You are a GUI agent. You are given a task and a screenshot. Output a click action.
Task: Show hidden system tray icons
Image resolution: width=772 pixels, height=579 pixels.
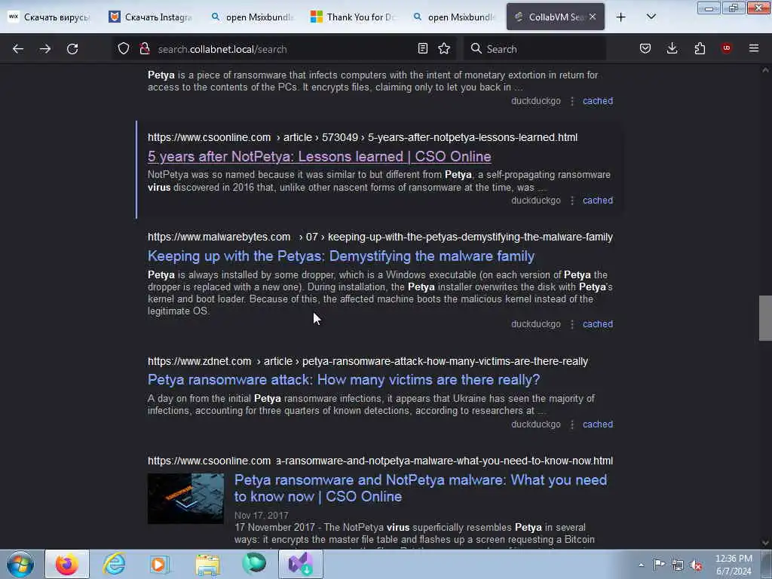pyautogui.click(x=641, y=565)
